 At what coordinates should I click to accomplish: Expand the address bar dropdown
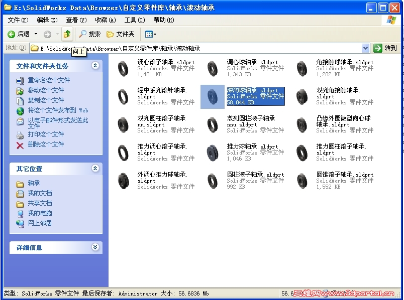tap(365, 48)
